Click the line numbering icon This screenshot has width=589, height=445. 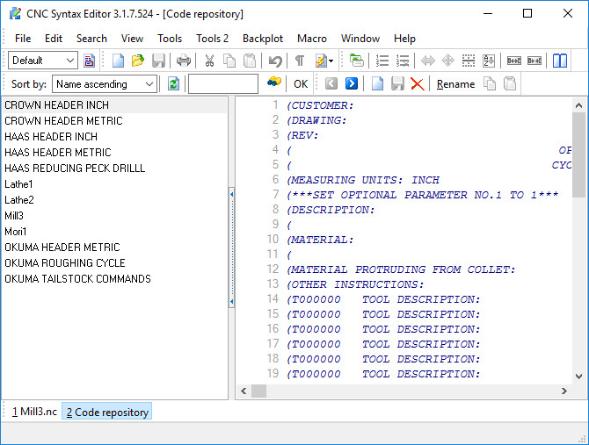(x=382, y=61)
